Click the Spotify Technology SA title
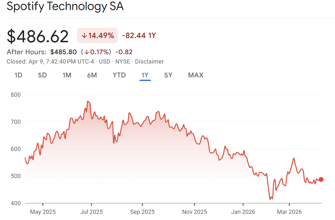 click(x=65, y=7)
